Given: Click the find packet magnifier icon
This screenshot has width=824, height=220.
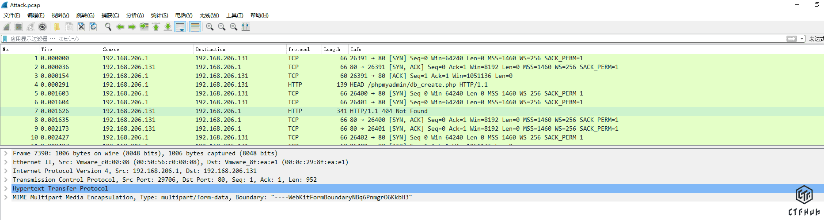Looking at the screenshot, I should (x=108, y=27).
